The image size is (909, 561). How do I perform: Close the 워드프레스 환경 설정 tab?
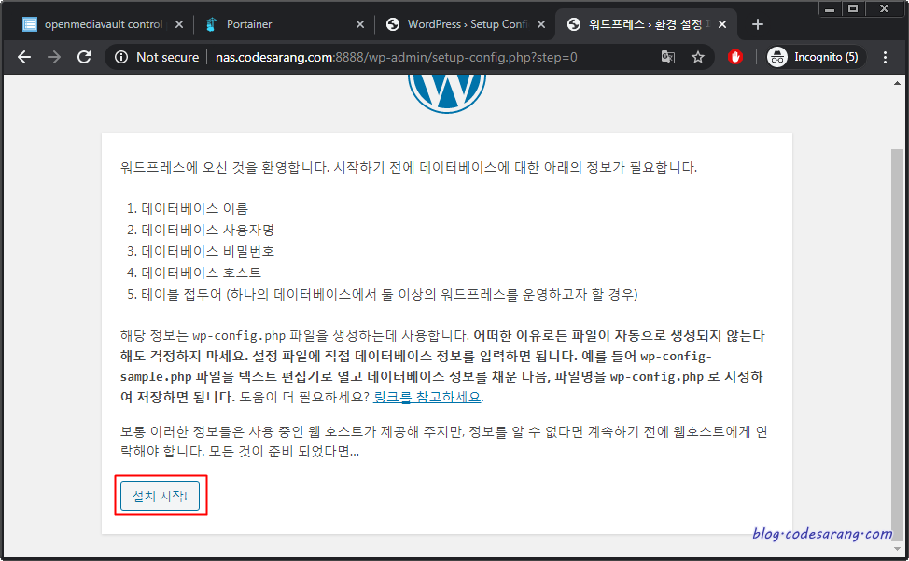pos(722,24)
